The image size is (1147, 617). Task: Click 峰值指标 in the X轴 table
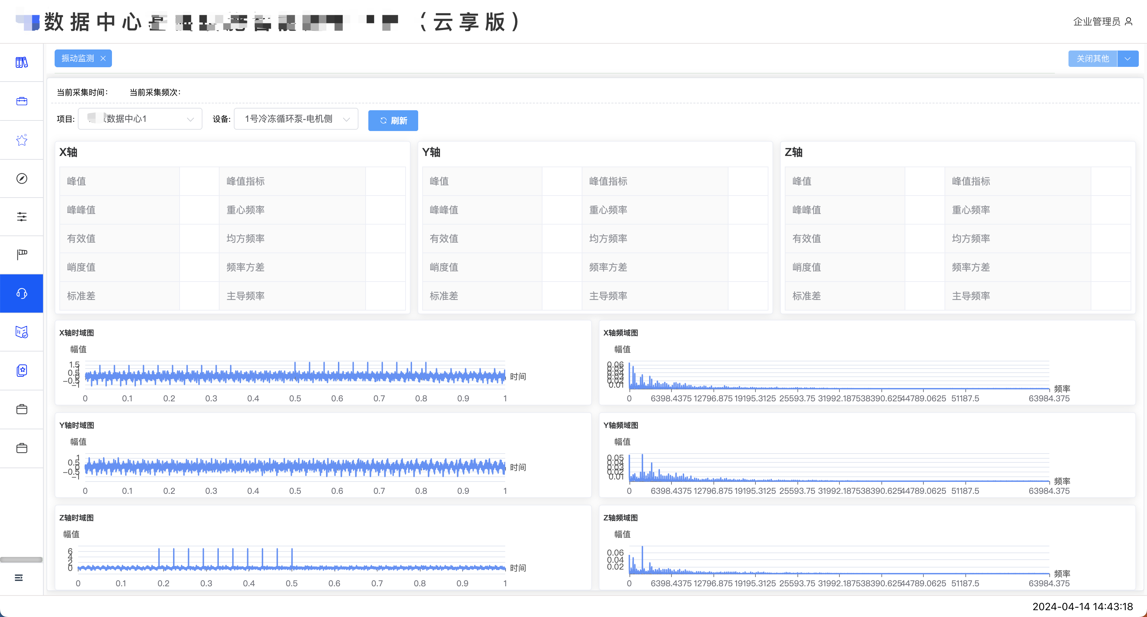[245, 181]
